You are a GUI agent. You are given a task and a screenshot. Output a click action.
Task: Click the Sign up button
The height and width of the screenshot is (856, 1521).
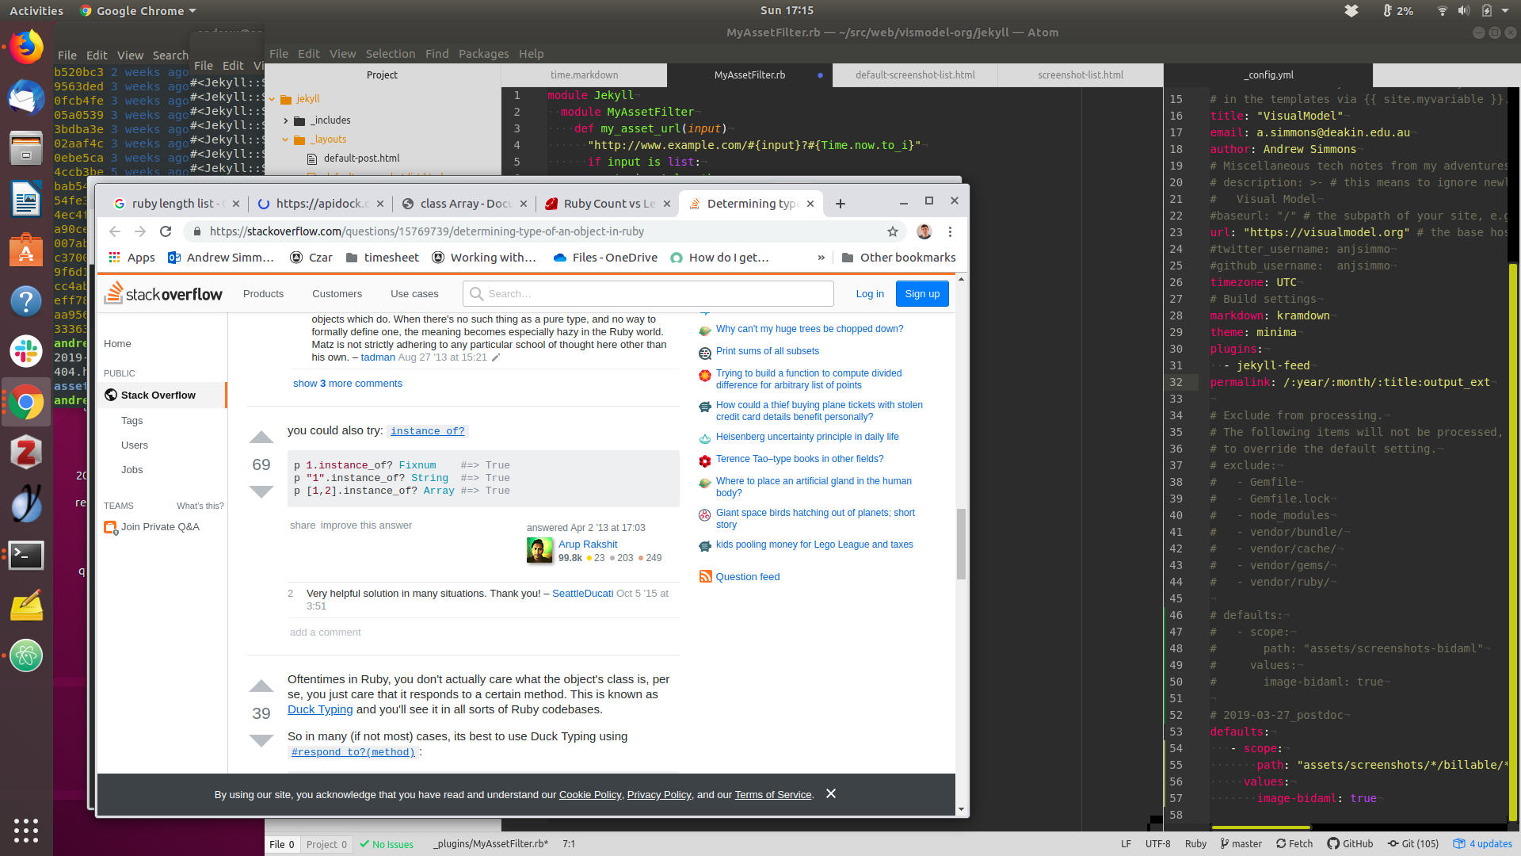pos(922,293)
